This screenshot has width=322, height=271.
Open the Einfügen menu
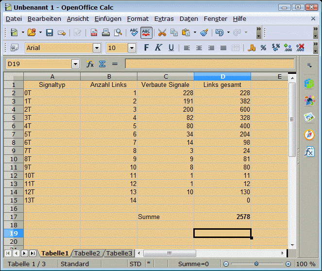coord(108,18)
